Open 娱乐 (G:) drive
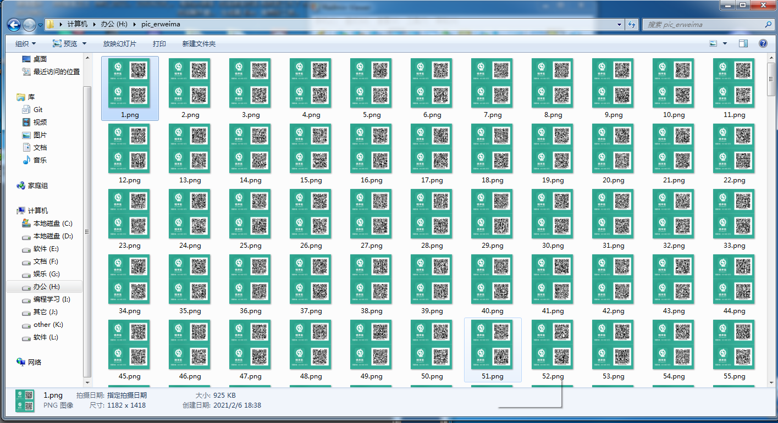The height and width of the screenshot is (423, 778). pos(41,274)
